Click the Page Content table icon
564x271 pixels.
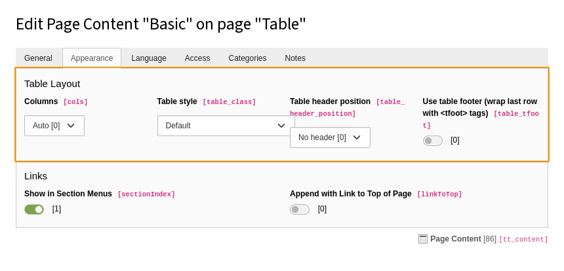tap(423, 239)
